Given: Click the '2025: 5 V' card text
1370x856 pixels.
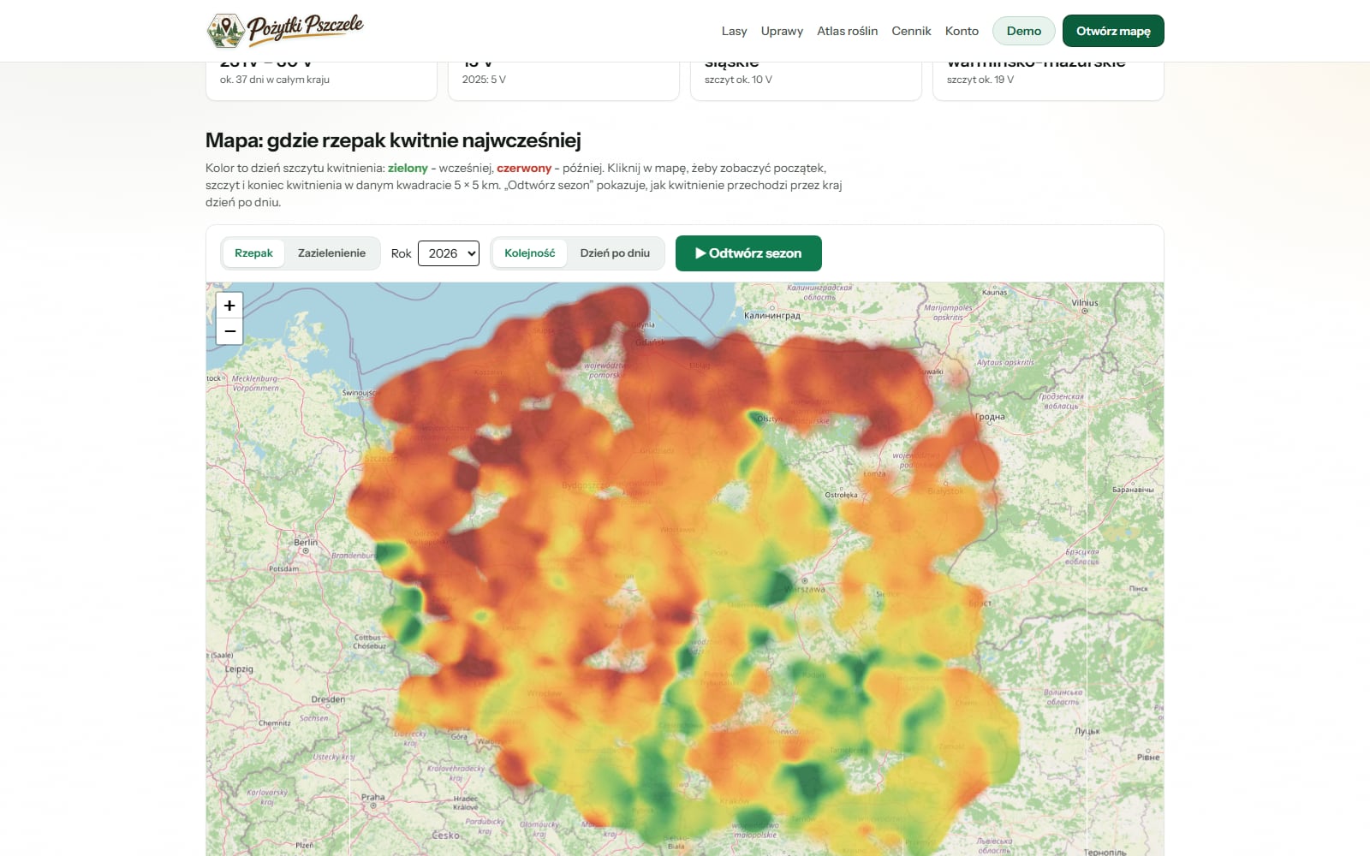Looking at the screenshot, I should [484, 80].
